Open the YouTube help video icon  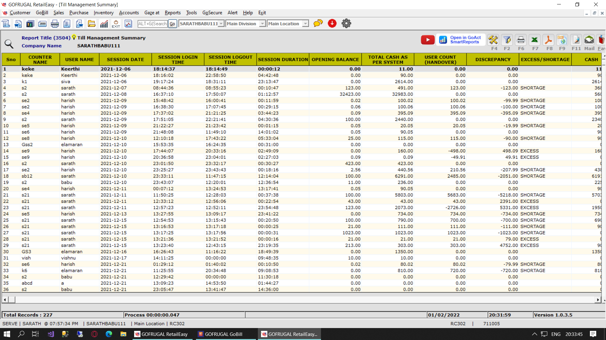tap(428, 40)
